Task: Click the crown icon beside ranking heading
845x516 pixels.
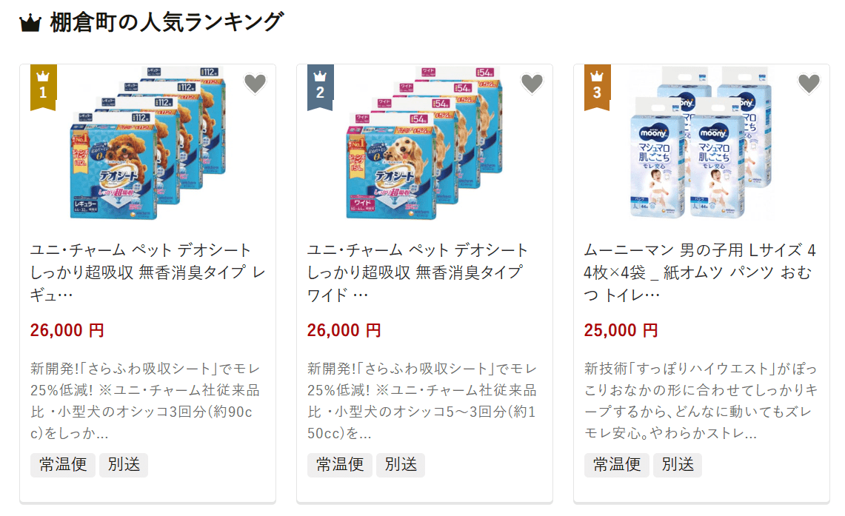Action: point(30,23)
